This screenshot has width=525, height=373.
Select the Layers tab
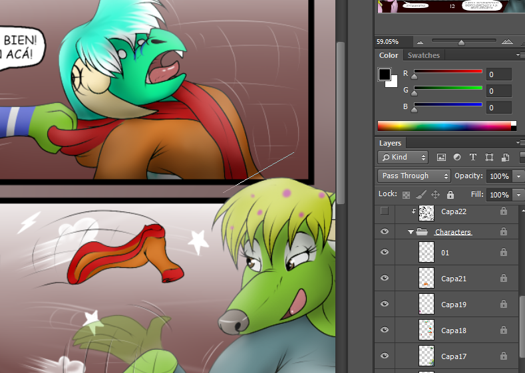pos(390,143)
